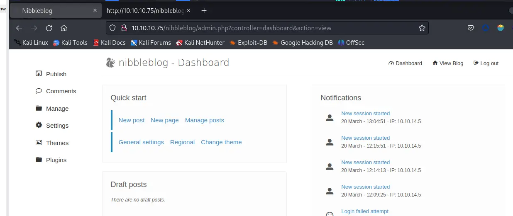Click the address bar URL field
This screenshot has width=513, height=216.
[x=270, y=28]
